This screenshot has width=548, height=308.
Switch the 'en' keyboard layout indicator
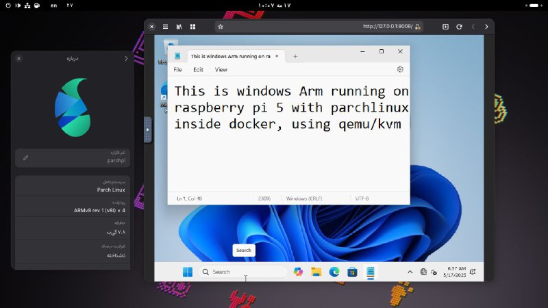coord(53,5)
